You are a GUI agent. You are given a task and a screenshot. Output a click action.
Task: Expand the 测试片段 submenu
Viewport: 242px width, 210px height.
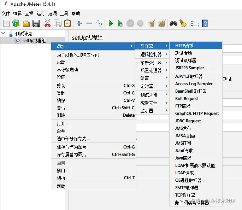pyautogui.click(x=152, y=95)
